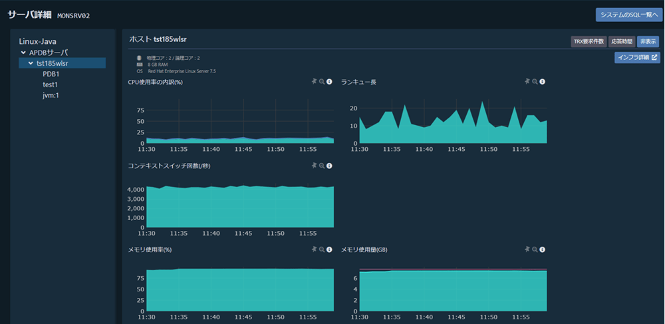Click the MONSRV02 server name

coord(73,16)
